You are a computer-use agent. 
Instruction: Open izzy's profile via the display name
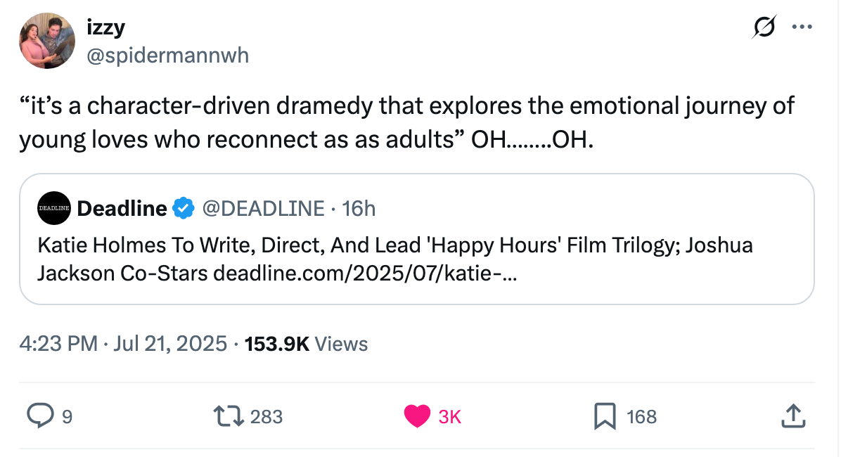[x=105, y=27]
